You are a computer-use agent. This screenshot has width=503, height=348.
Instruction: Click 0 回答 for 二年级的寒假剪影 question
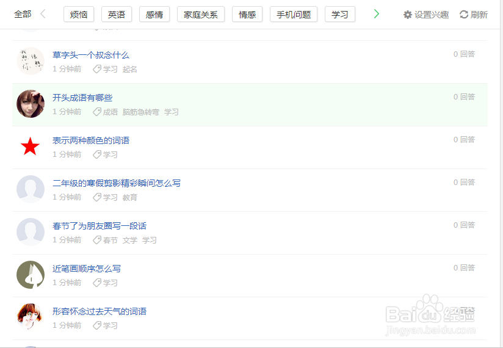[464, 182]
